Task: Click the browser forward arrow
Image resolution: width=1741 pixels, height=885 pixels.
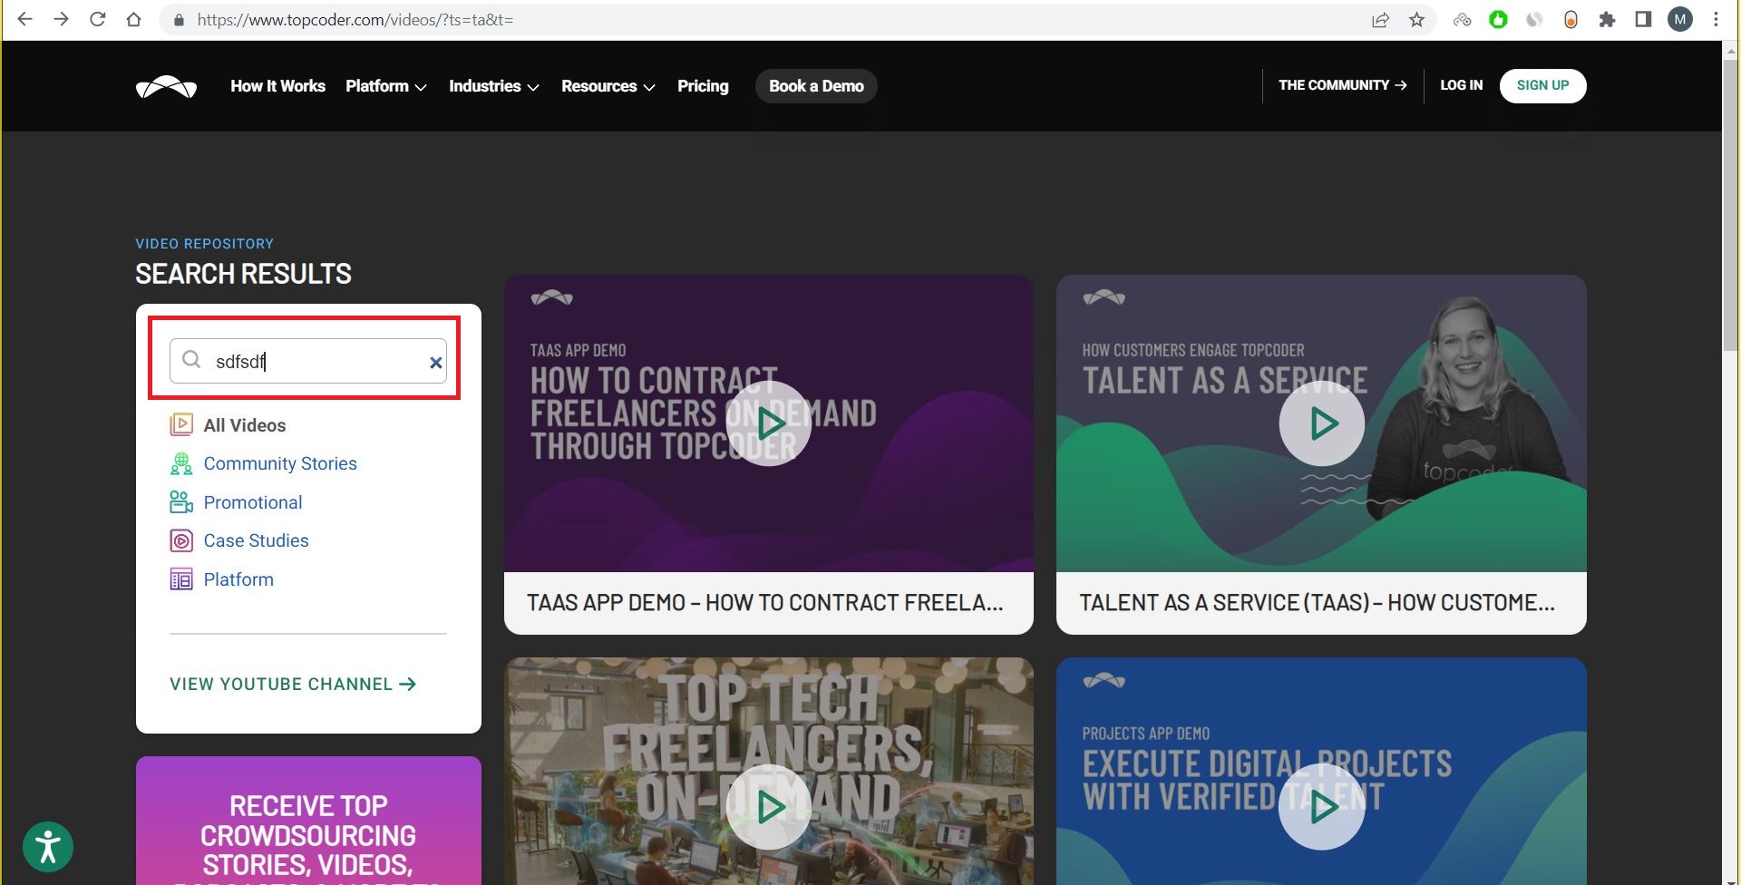Action: (61, 19)
